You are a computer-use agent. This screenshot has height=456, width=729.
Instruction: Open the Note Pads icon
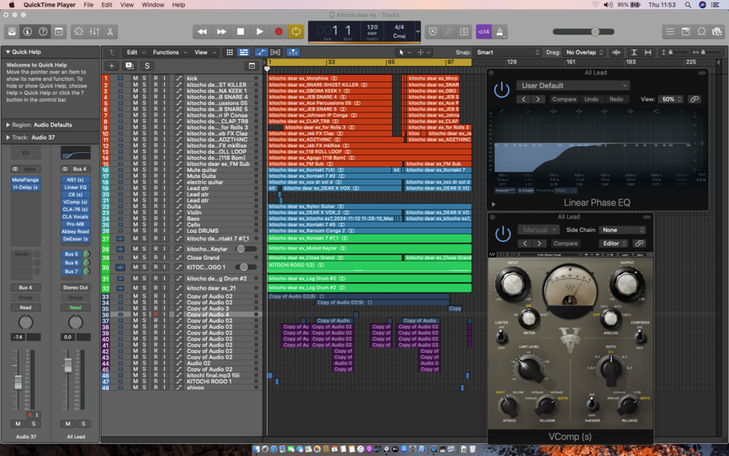pyautogui.click(x=685, y=32)
